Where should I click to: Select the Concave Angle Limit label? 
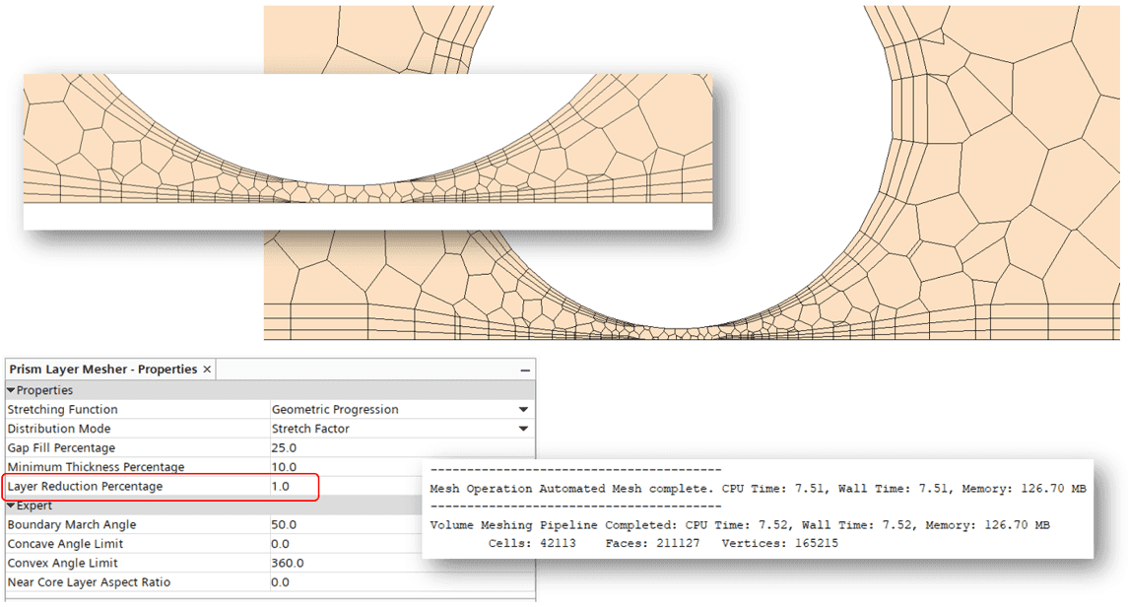65,544
